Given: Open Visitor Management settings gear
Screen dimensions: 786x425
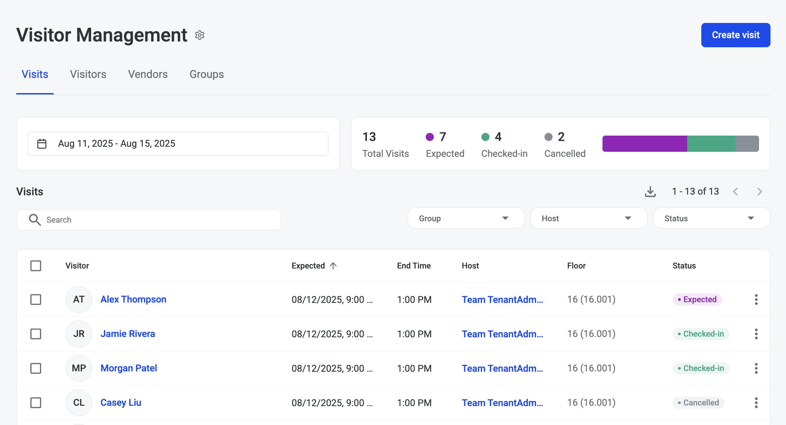Looking at the screenshot, I should [200, 35].
